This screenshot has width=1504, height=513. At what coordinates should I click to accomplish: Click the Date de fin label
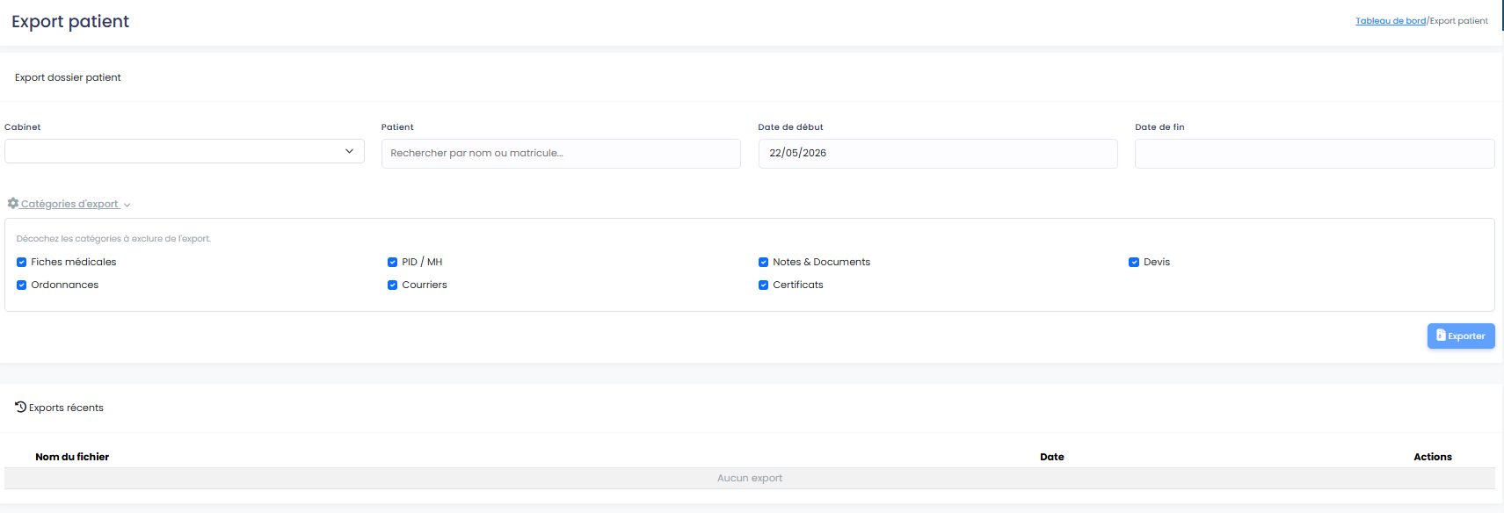(1159, 127)
